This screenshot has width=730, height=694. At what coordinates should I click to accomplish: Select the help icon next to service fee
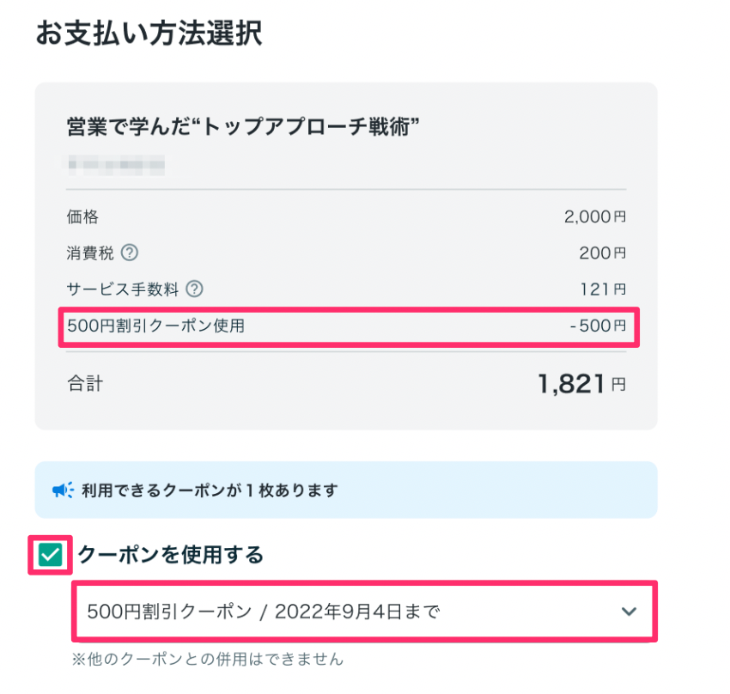point(194,289)
